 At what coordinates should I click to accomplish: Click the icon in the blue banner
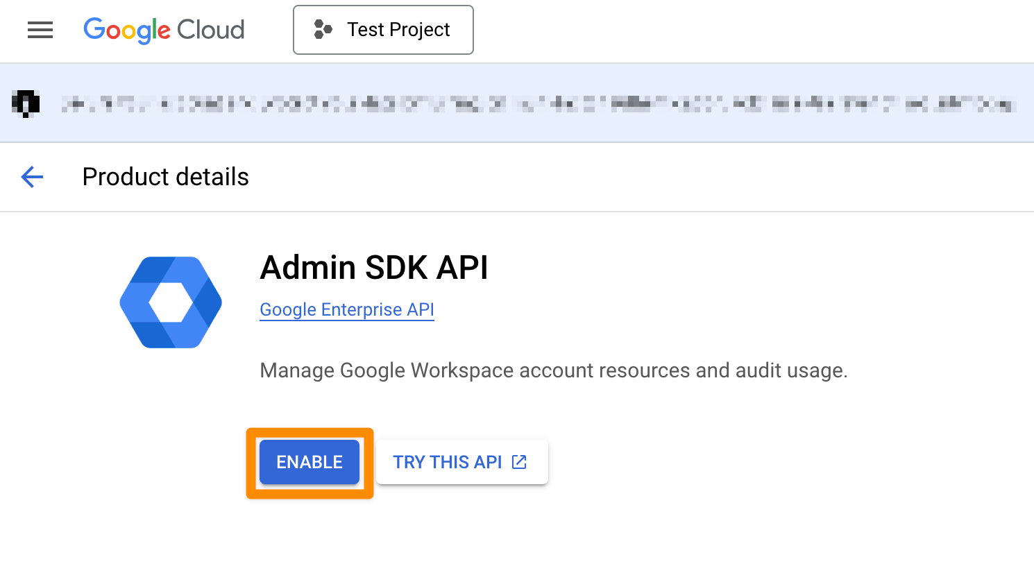pos(26,104)
